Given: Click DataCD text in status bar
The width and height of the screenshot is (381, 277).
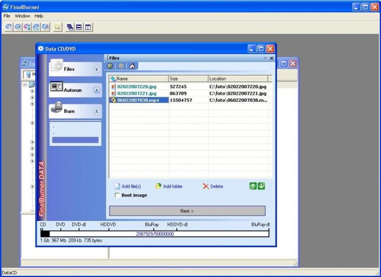Looking at the screenshot, I should tap(9, 273).
